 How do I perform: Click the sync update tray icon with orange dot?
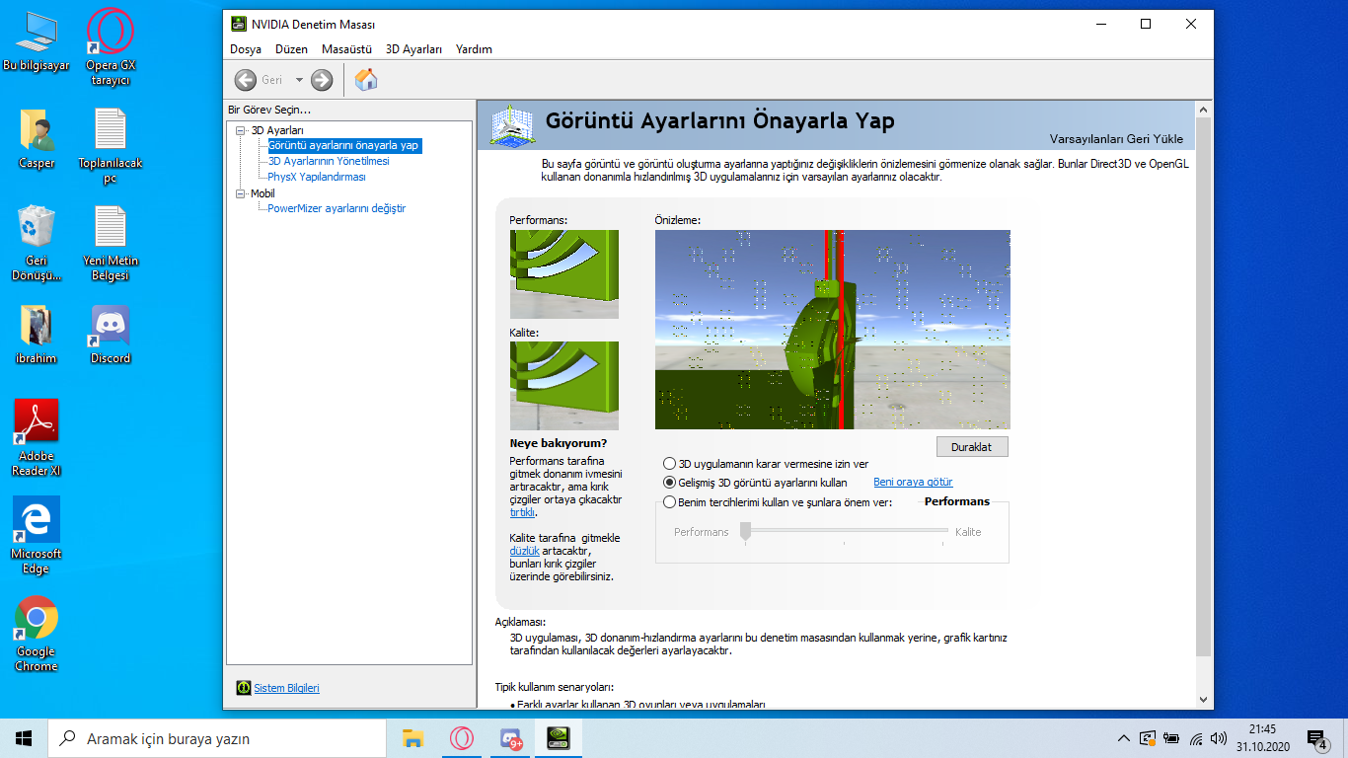click(x=1148, y=738)
